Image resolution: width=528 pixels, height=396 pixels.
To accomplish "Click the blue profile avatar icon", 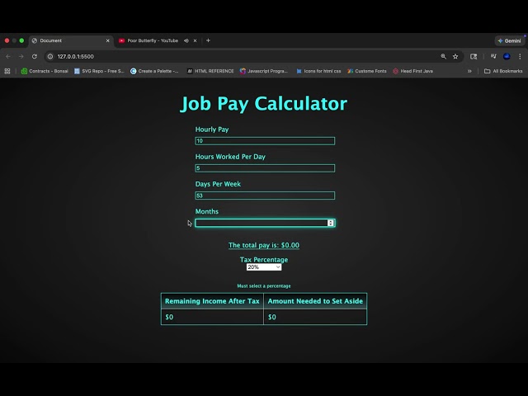I will pyautogui.click(x=507, y=57).
